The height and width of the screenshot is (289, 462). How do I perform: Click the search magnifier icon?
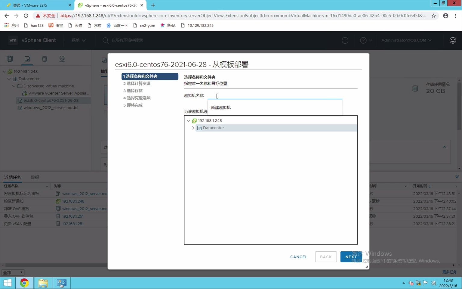(106, 40)
